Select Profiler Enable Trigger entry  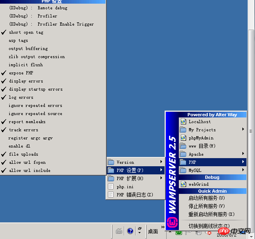point(53,24)
